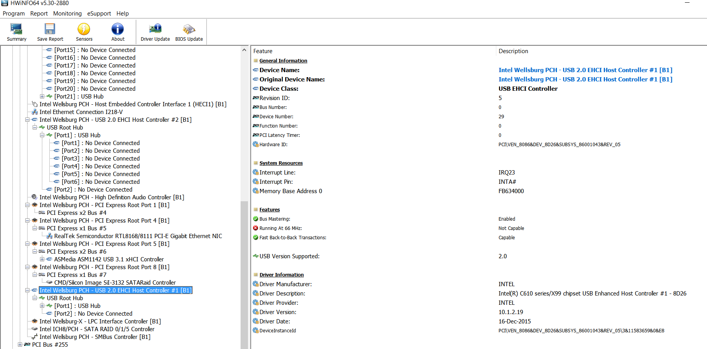Click the Bus Mastering green check icon
This screenshot has height=349, width=707.
click(x=256, y=219)
